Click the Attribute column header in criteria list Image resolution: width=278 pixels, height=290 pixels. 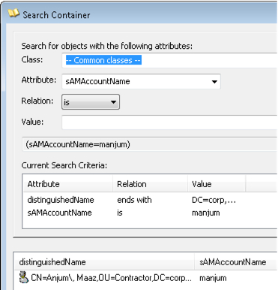point(67,184)
